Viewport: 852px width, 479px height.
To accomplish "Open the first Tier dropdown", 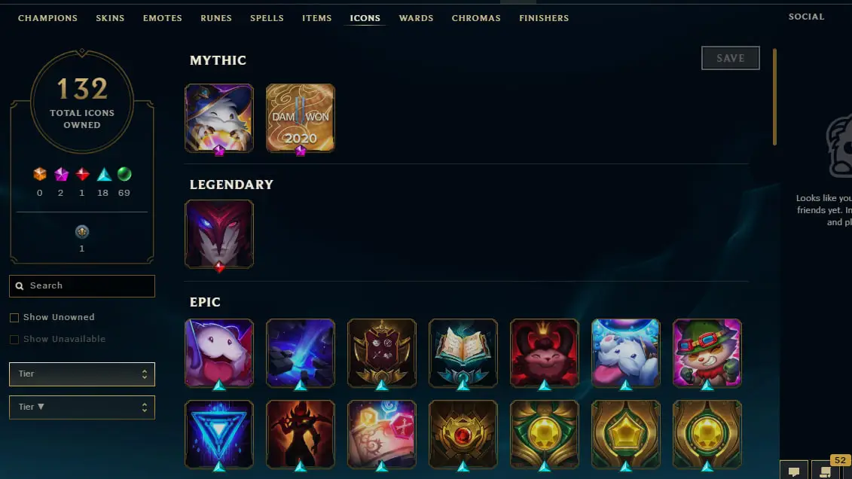I will coord(82,374).
